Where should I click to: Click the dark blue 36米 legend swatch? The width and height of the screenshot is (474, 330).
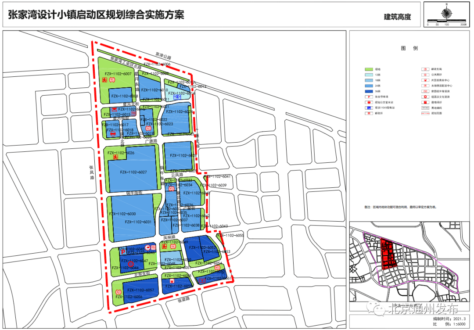(x=369, y=91)
